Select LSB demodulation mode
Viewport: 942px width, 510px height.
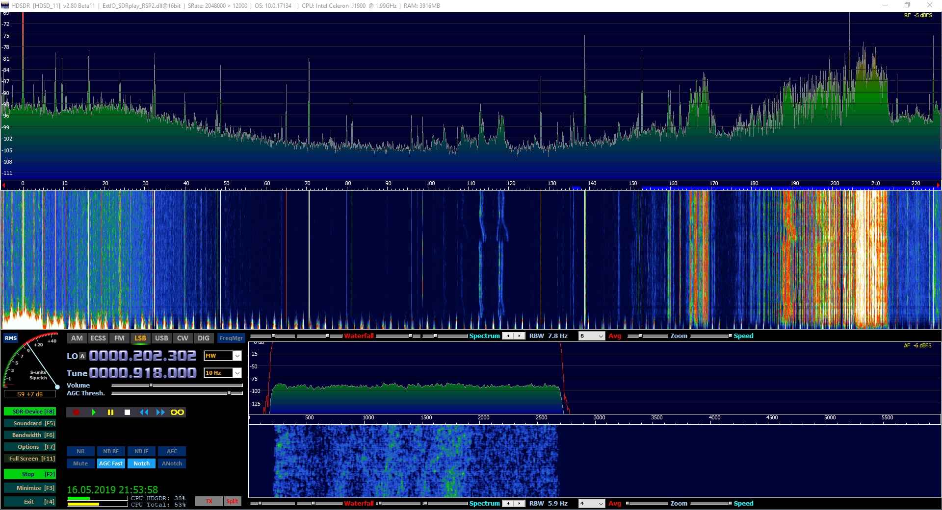[140, 338]
